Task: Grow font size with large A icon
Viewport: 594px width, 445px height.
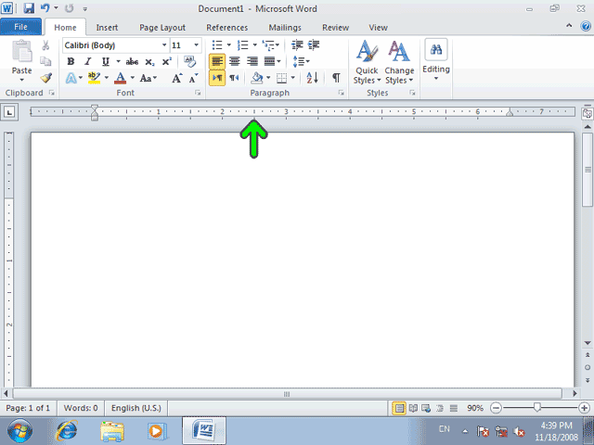Action: click(176, 78)
